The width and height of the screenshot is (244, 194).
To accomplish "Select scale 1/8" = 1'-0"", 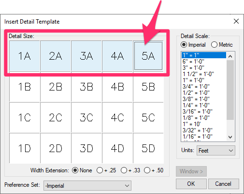I will coord(204,117).
